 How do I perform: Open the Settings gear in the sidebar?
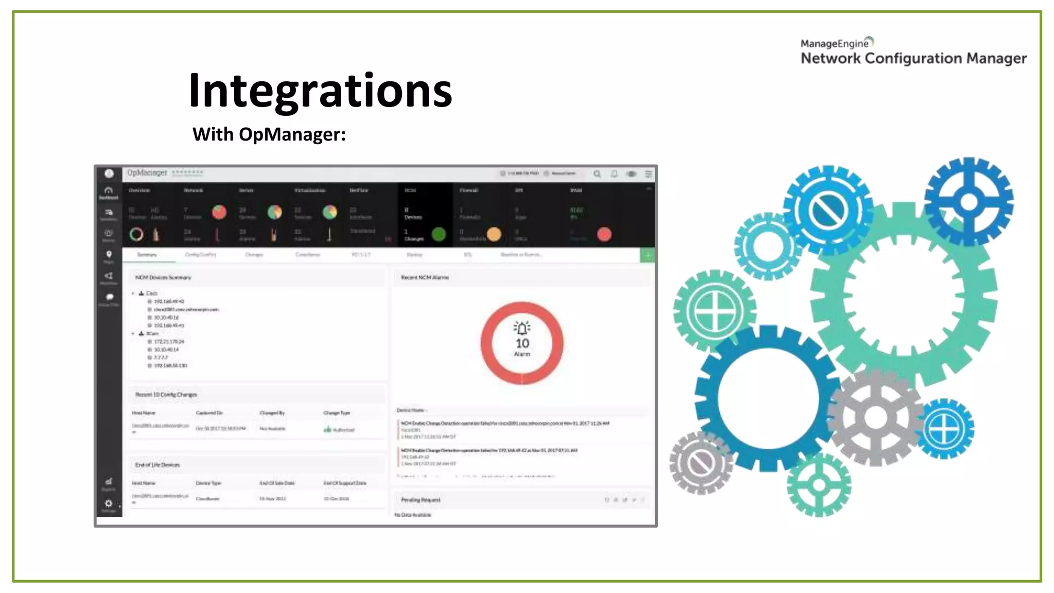[109, 504]
